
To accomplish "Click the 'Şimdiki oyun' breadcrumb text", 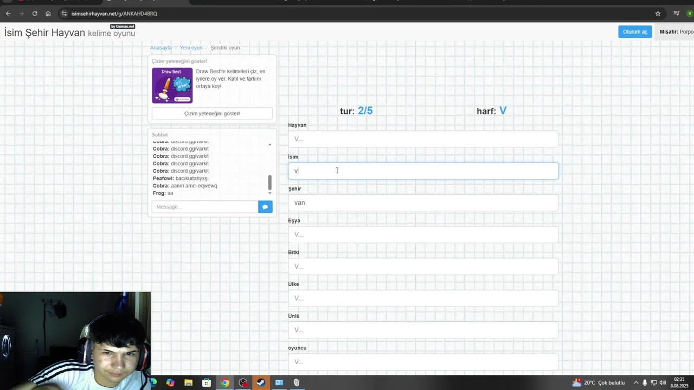I will coord(225,48).
